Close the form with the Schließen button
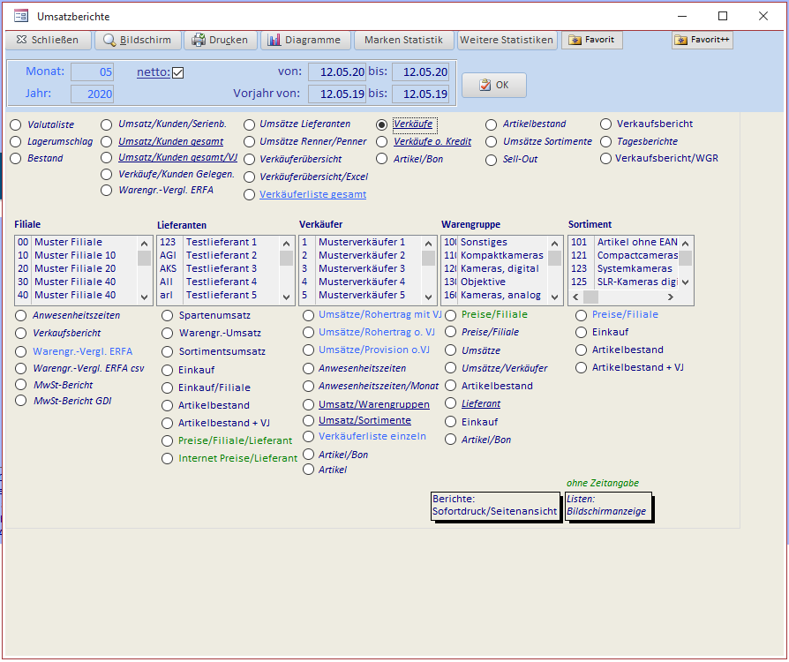The height and width of the screenshot is (662, 789). click(49, 40)
